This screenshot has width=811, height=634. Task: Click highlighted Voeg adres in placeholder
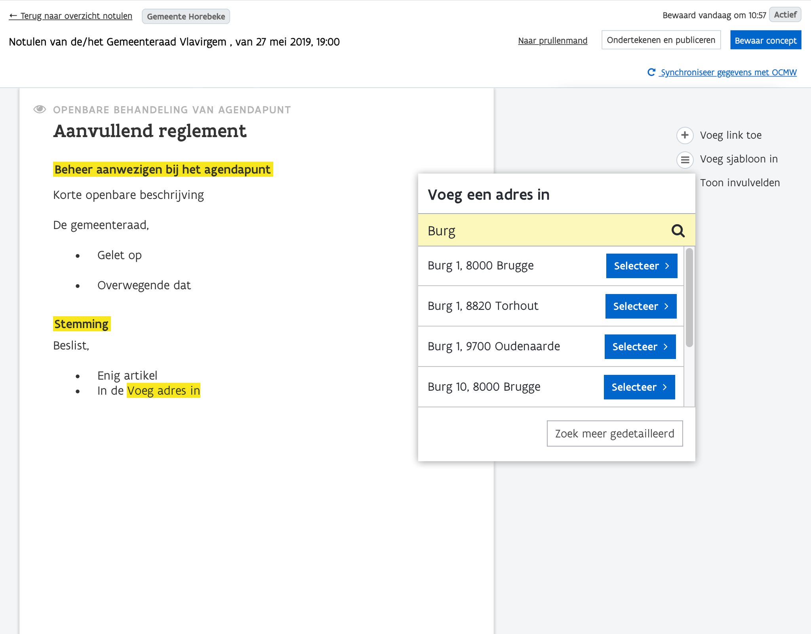coord(163,391)
